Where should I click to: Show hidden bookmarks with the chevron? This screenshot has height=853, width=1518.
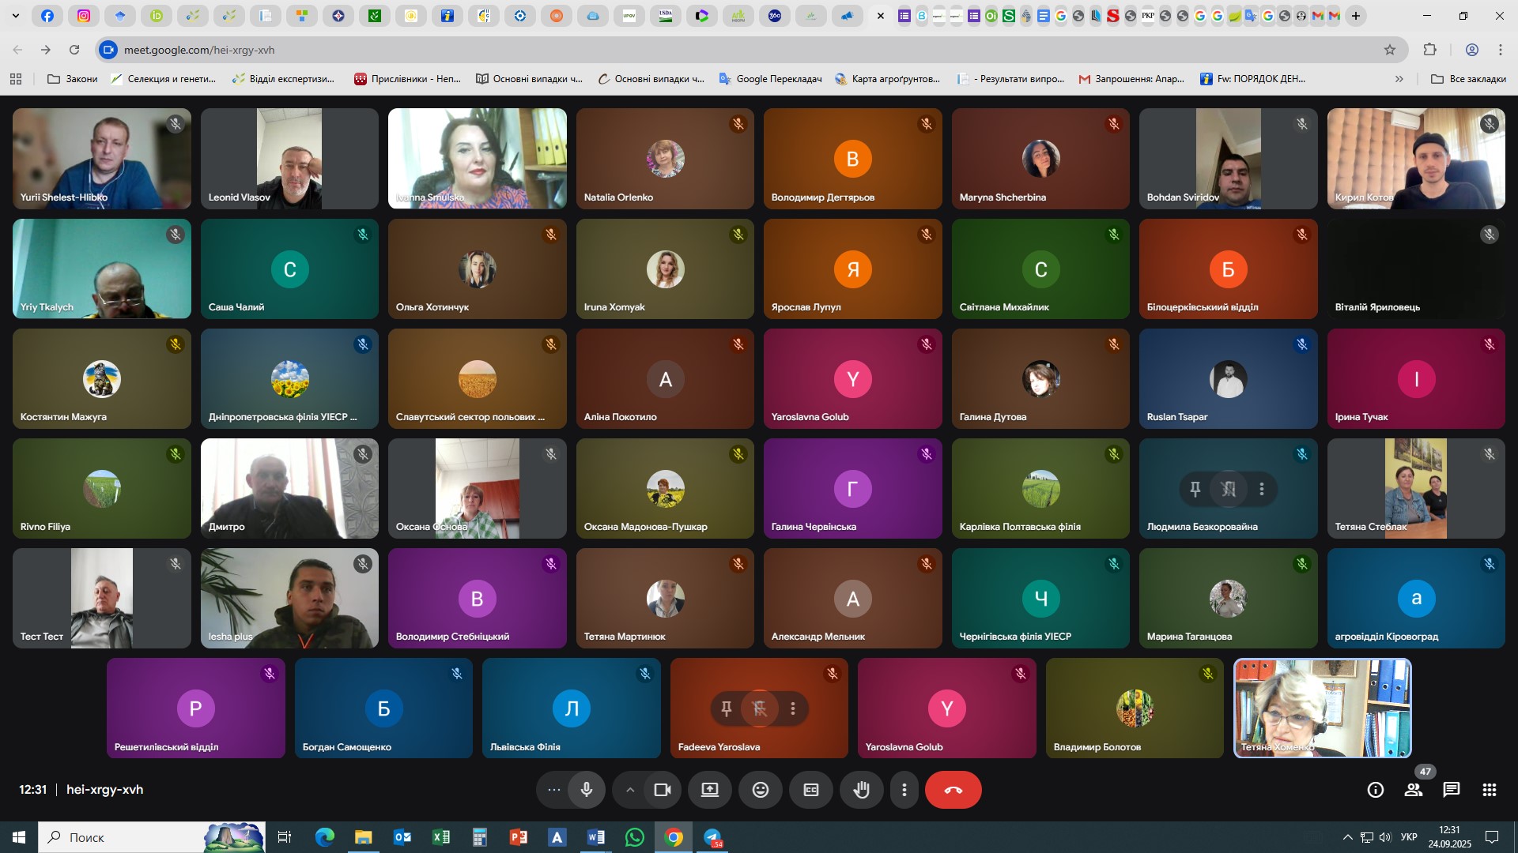tap(1399, 79)
